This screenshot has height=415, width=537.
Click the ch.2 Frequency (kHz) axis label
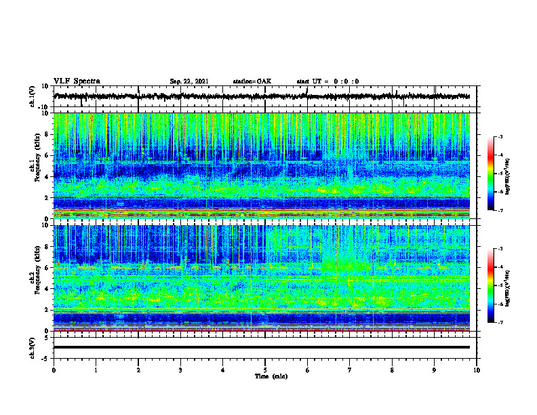point(35,269)
